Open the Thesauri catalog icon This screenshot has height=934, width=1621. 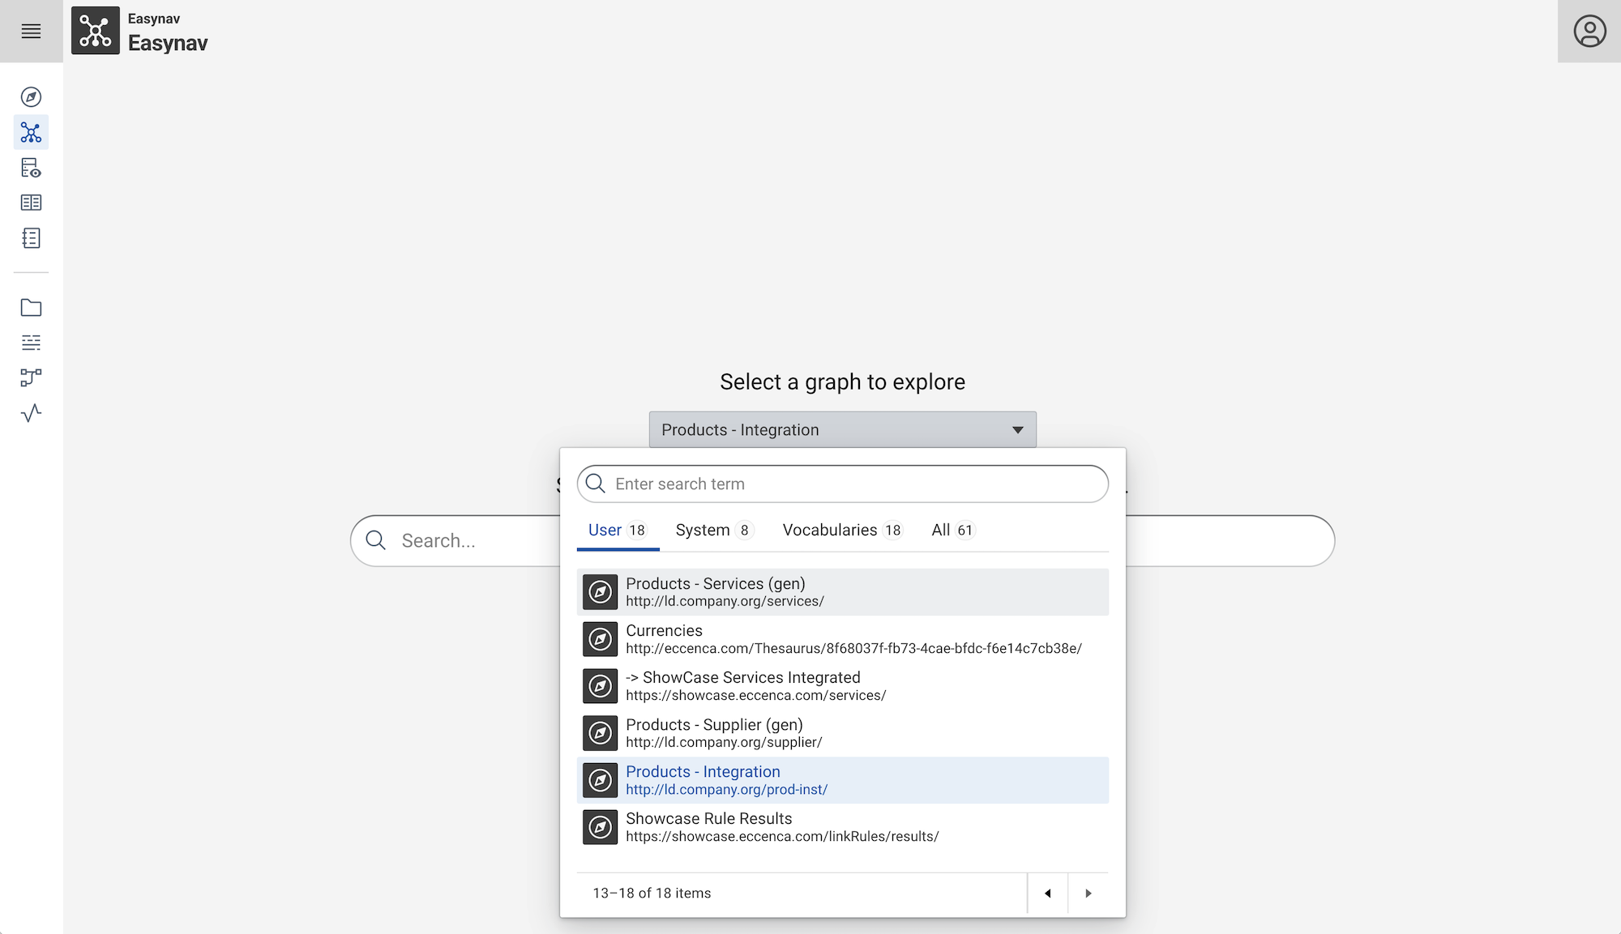(x=31, y=237)
